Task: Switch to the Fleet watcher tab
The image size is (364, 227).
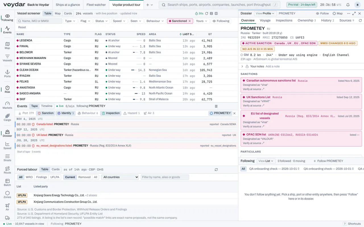Action: coord(96,5)
